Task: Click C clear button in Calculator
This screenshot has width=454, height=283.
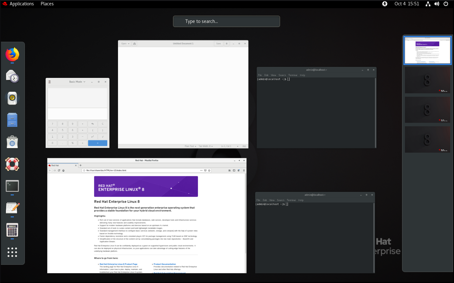Action: pyautogui.click(x=103, y=124)
